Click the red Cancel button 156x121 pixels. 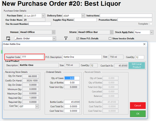point(138,105)
